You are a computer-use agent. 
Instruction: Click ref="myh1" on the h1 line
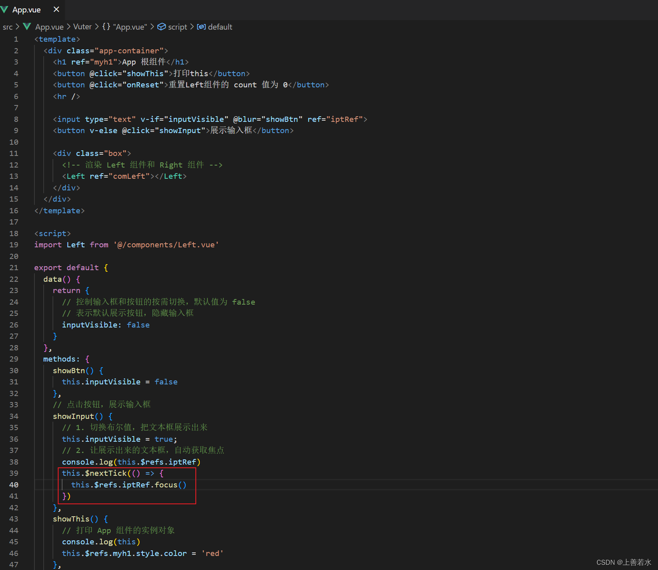pos(94,62)
